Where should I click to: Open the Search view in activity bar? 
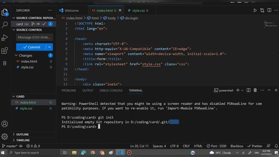click(x=5, y=24)
